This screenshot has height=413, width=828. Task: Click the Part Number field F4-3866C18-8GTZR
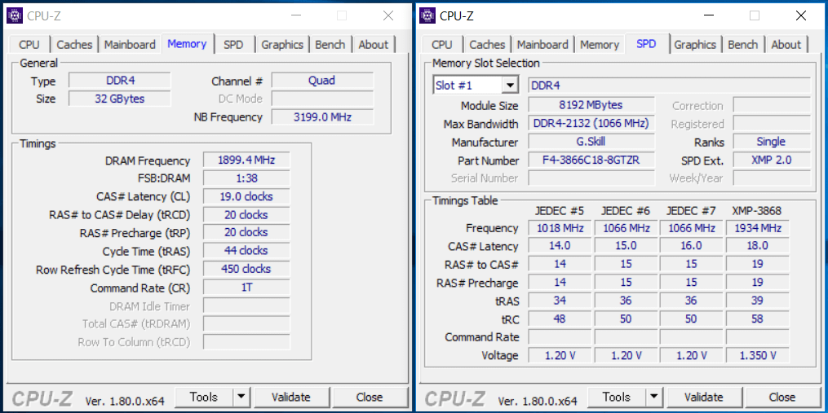591,160
